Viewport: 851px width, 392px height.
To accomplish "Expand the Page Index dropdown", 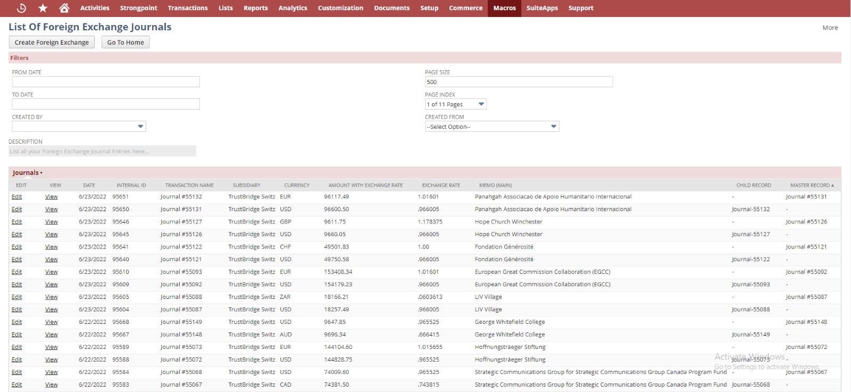I will click(455, 104).
